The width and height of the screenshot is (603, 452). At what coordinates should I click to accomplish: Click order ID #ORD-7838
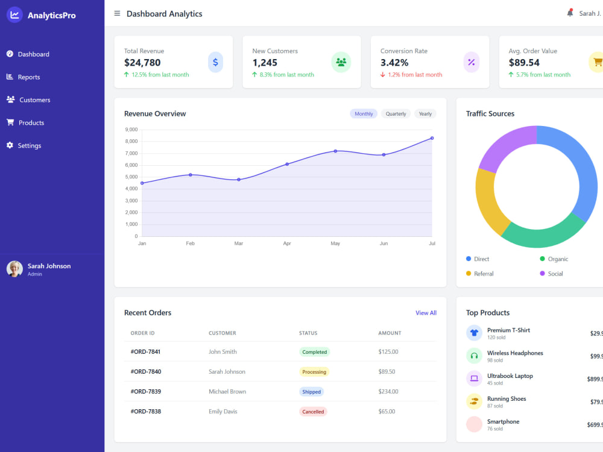coord(146,411)
